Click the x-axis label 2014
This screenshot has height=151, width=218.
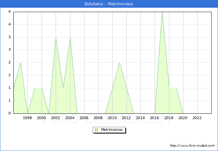[140, 118]
